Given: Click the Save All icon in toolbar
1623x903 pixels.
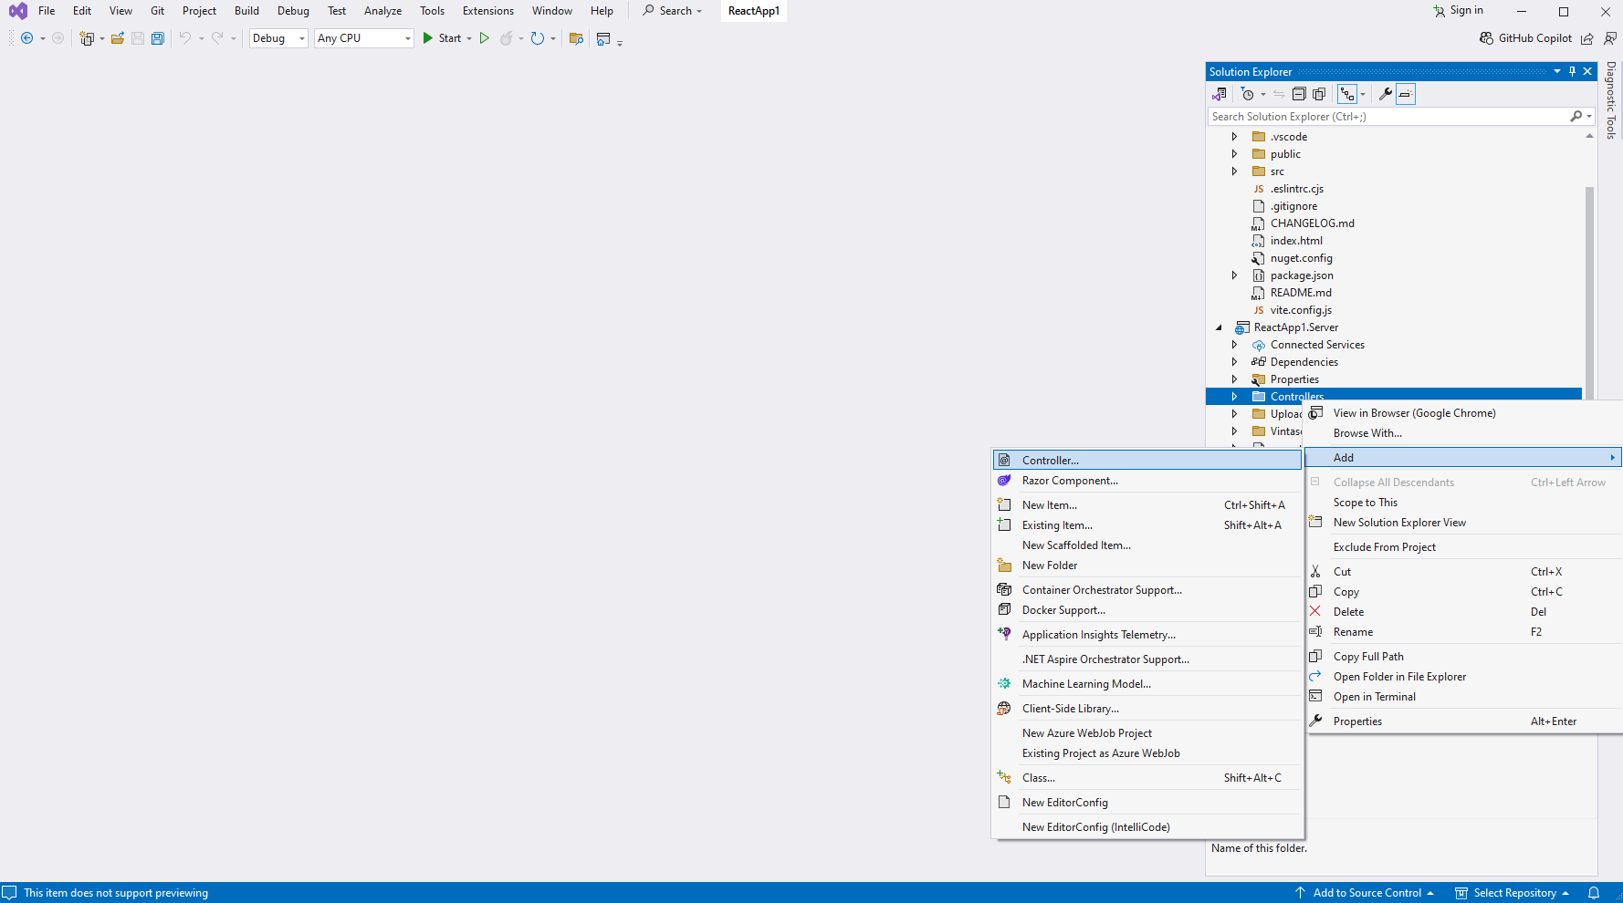Looking at the screenshot, I should [x=158, y=38].
